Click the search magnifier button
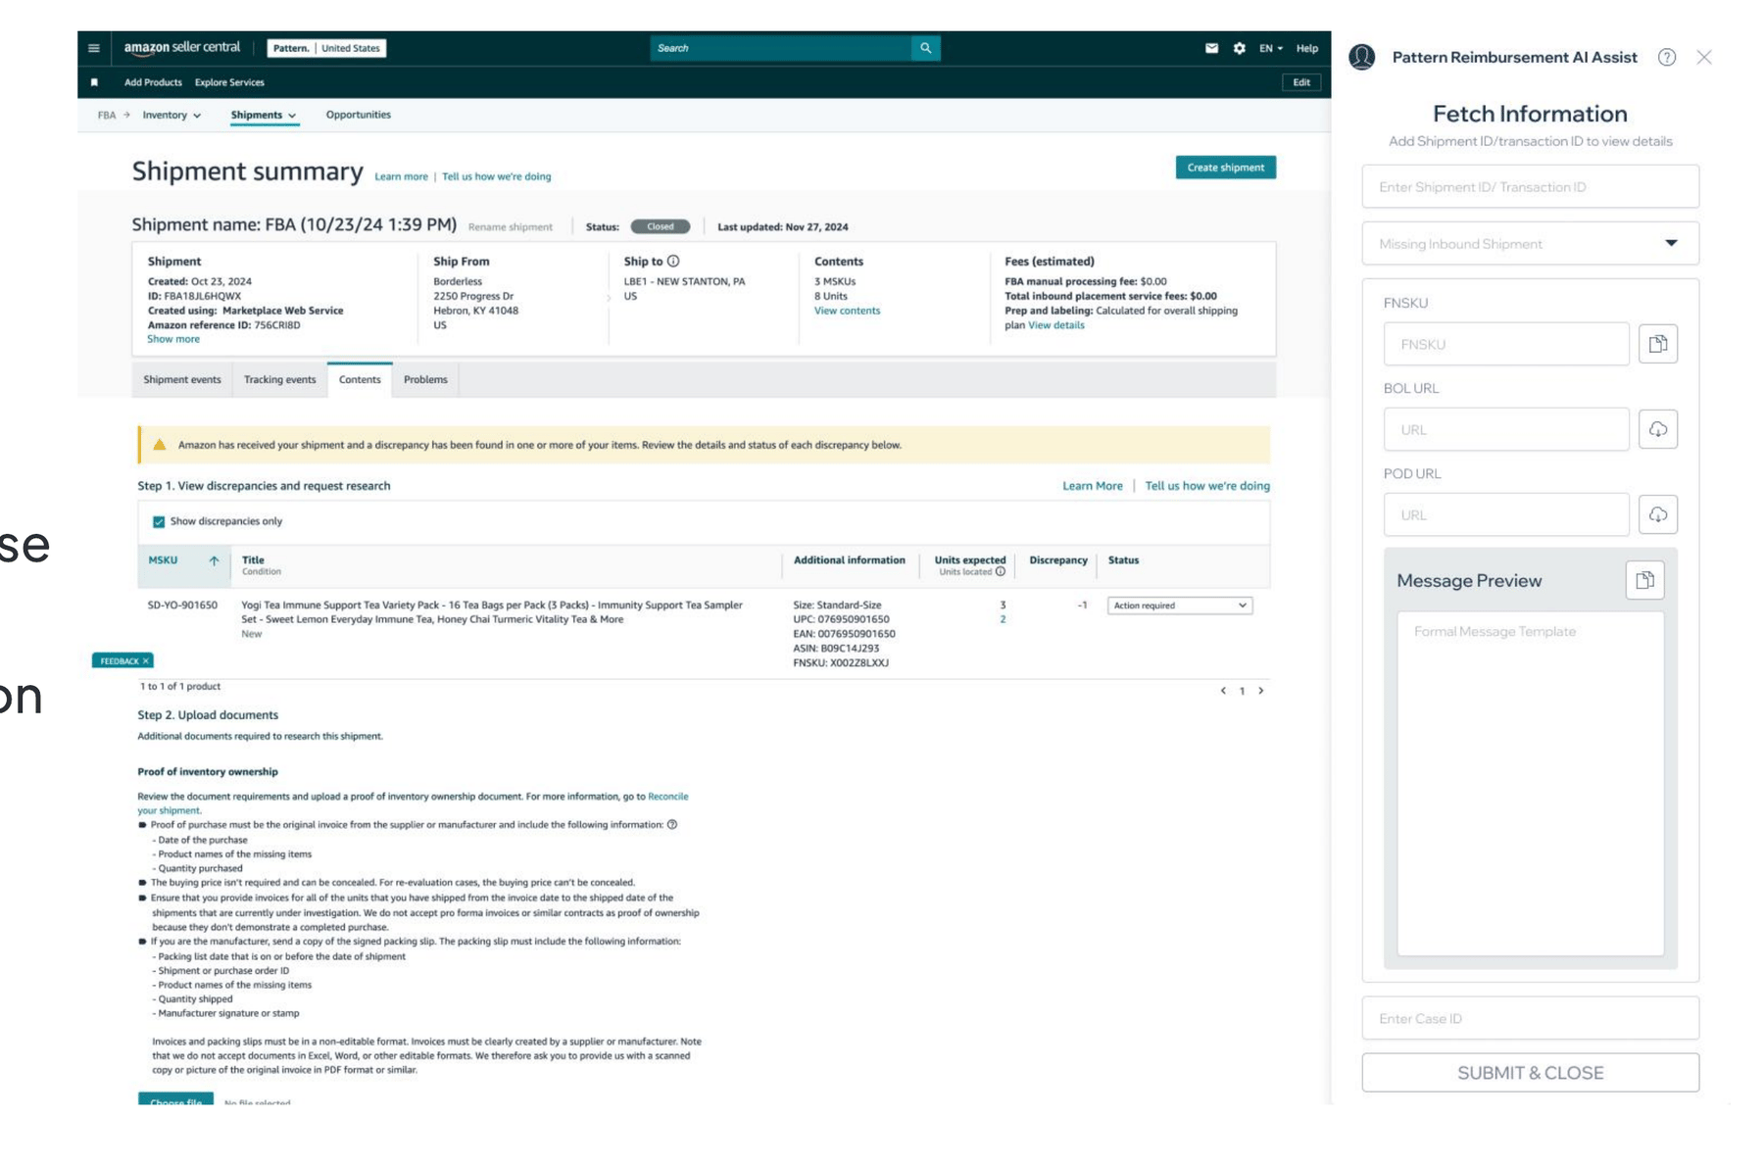Viewport: 1764px width, 1166px height. tap(925, 48)
